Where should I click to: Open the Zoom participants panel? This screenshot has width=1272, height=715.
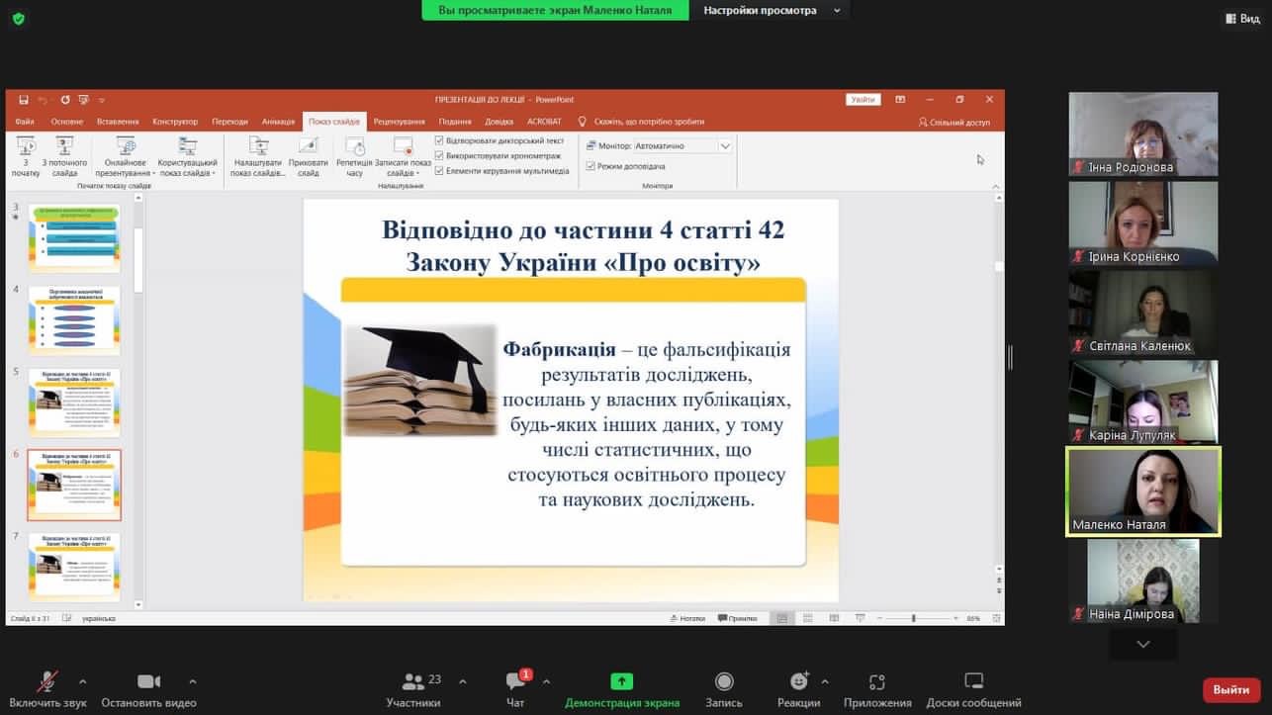coord(413,690)
